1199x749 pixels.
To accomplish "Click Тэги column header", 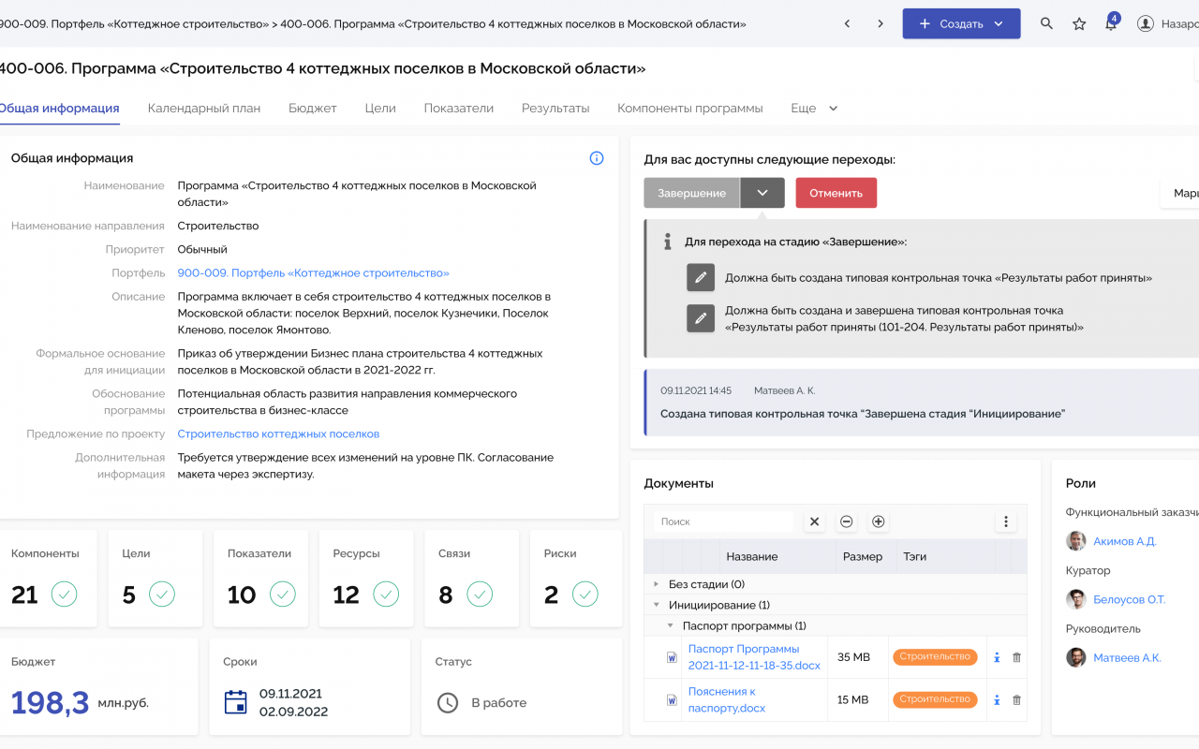I will (x=915, y=556).
